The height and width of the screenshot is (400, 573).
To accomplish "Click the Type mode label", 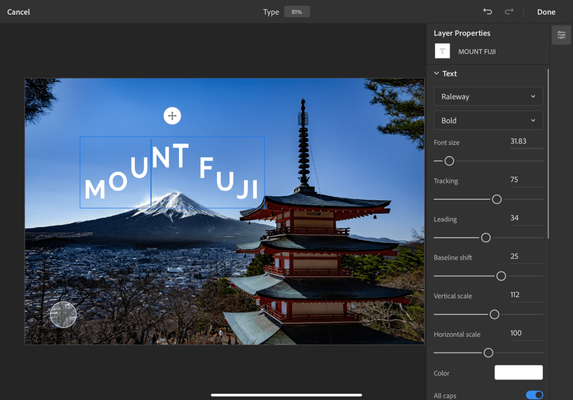I will click(x=271, y=12).
